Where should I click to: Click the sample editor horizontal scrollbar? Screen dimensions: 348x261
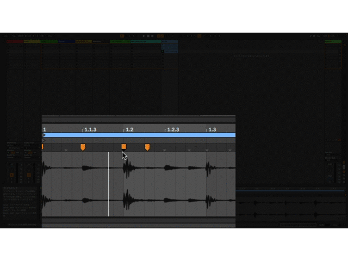click(x=139, y=221)
